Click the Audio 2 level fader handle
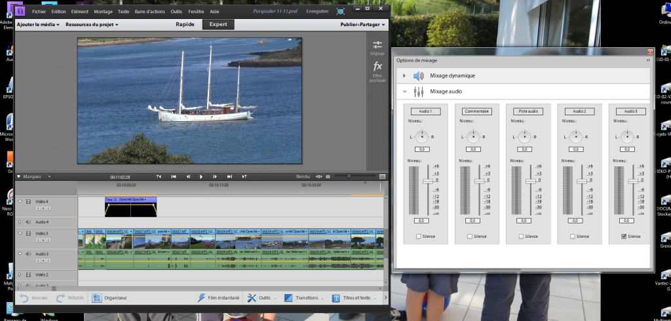 coord(582,180)
